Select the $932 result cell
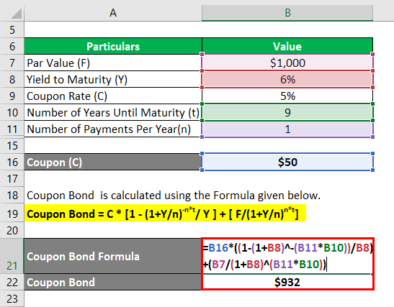 (287, 282)
